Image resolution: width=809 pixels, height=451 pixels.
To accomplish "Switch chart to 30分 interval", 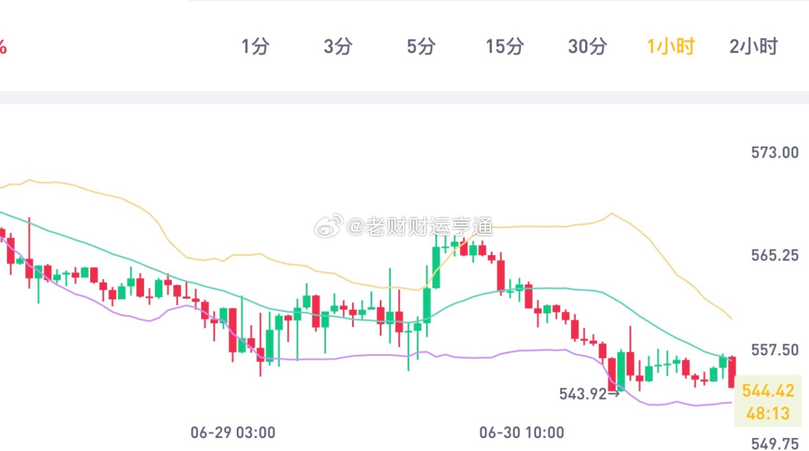I will [588, 47].
